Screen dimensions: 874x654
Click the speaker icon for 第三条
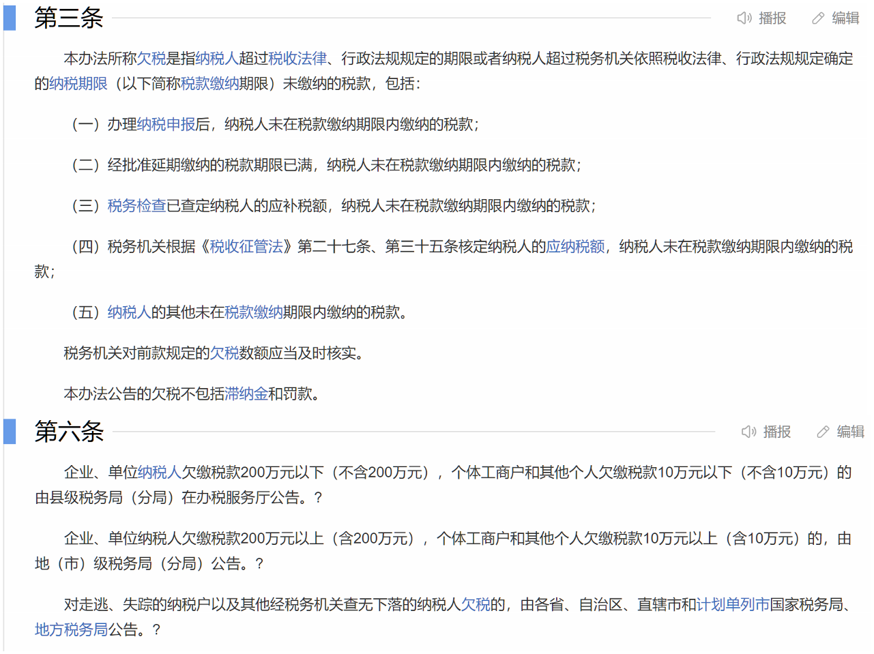744,18
